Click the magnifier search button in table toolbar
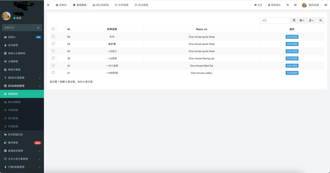 point(320,20)
